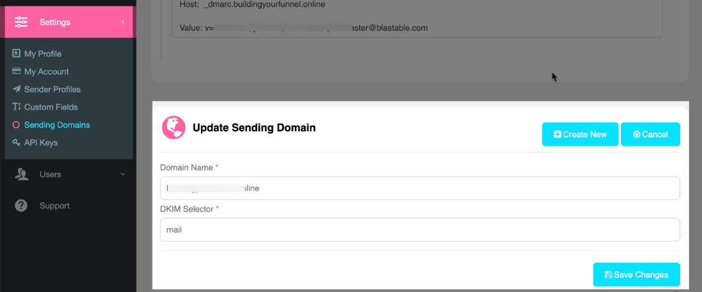Collapse the Settings menu chevron
Screen dimensions: 702x292
(x=123, y=22)
